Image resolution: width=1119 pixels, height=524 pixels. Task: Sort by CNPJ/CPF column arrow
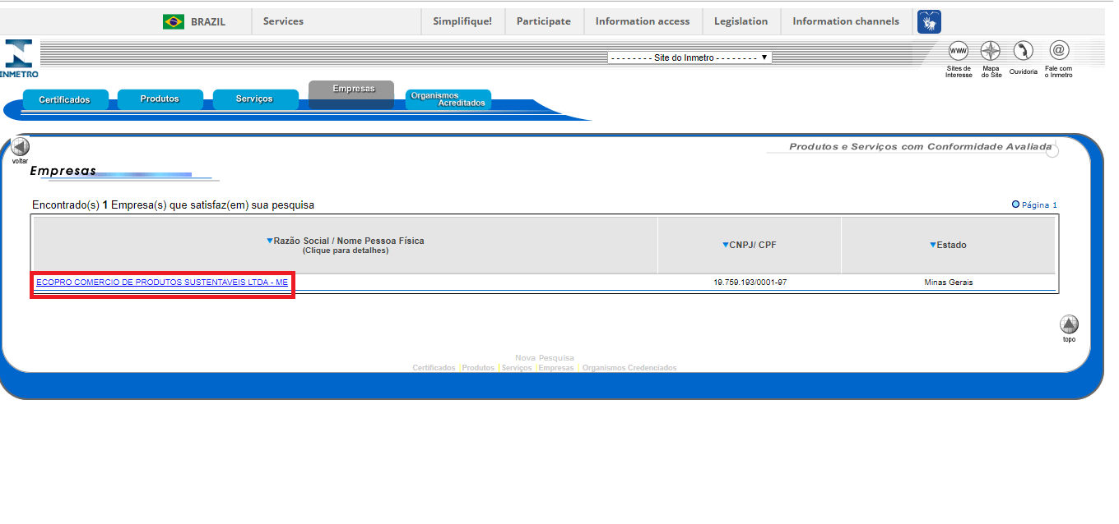[726, 245]
